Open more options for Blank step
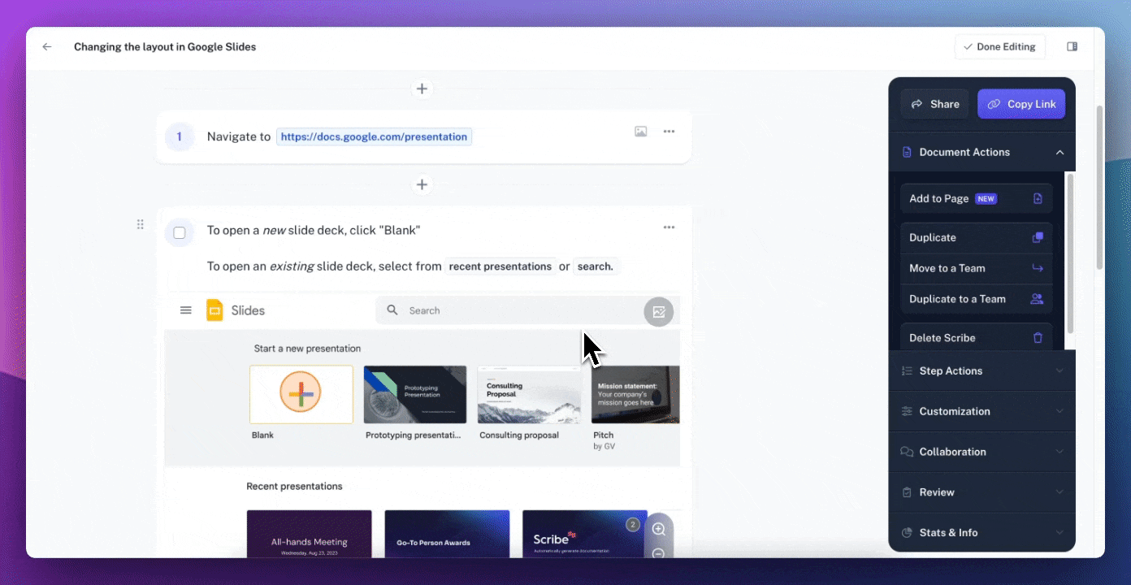Image resolution: width=1131 pixels, height=585 pixels. pos(669,227)
